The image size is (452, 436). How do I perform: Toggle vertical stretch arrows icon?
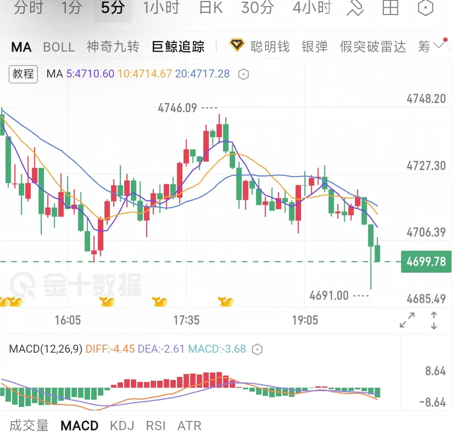[x=434, y=320]
